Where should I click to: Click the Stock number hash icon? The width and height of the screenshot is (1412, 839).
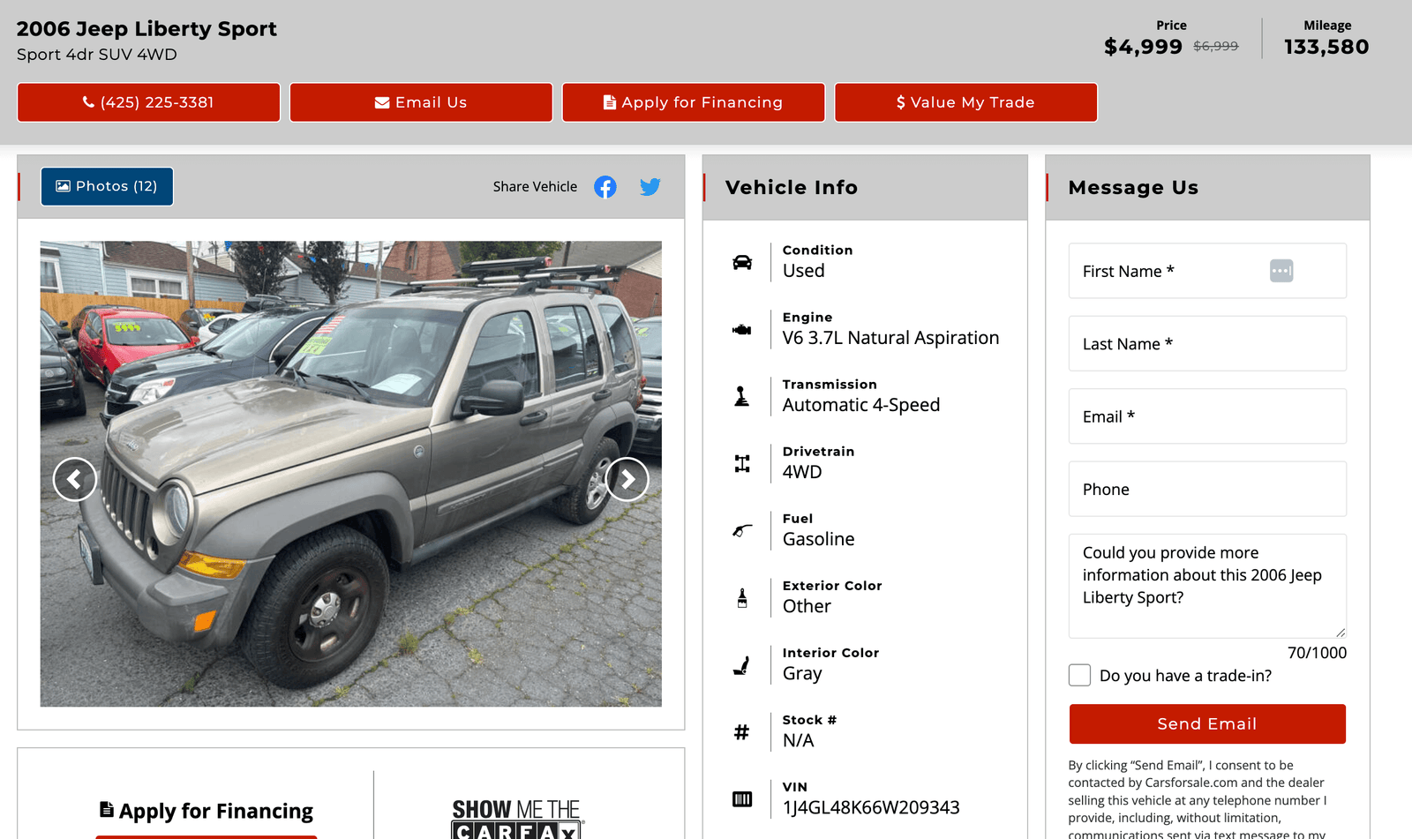[x=742, y=732]
